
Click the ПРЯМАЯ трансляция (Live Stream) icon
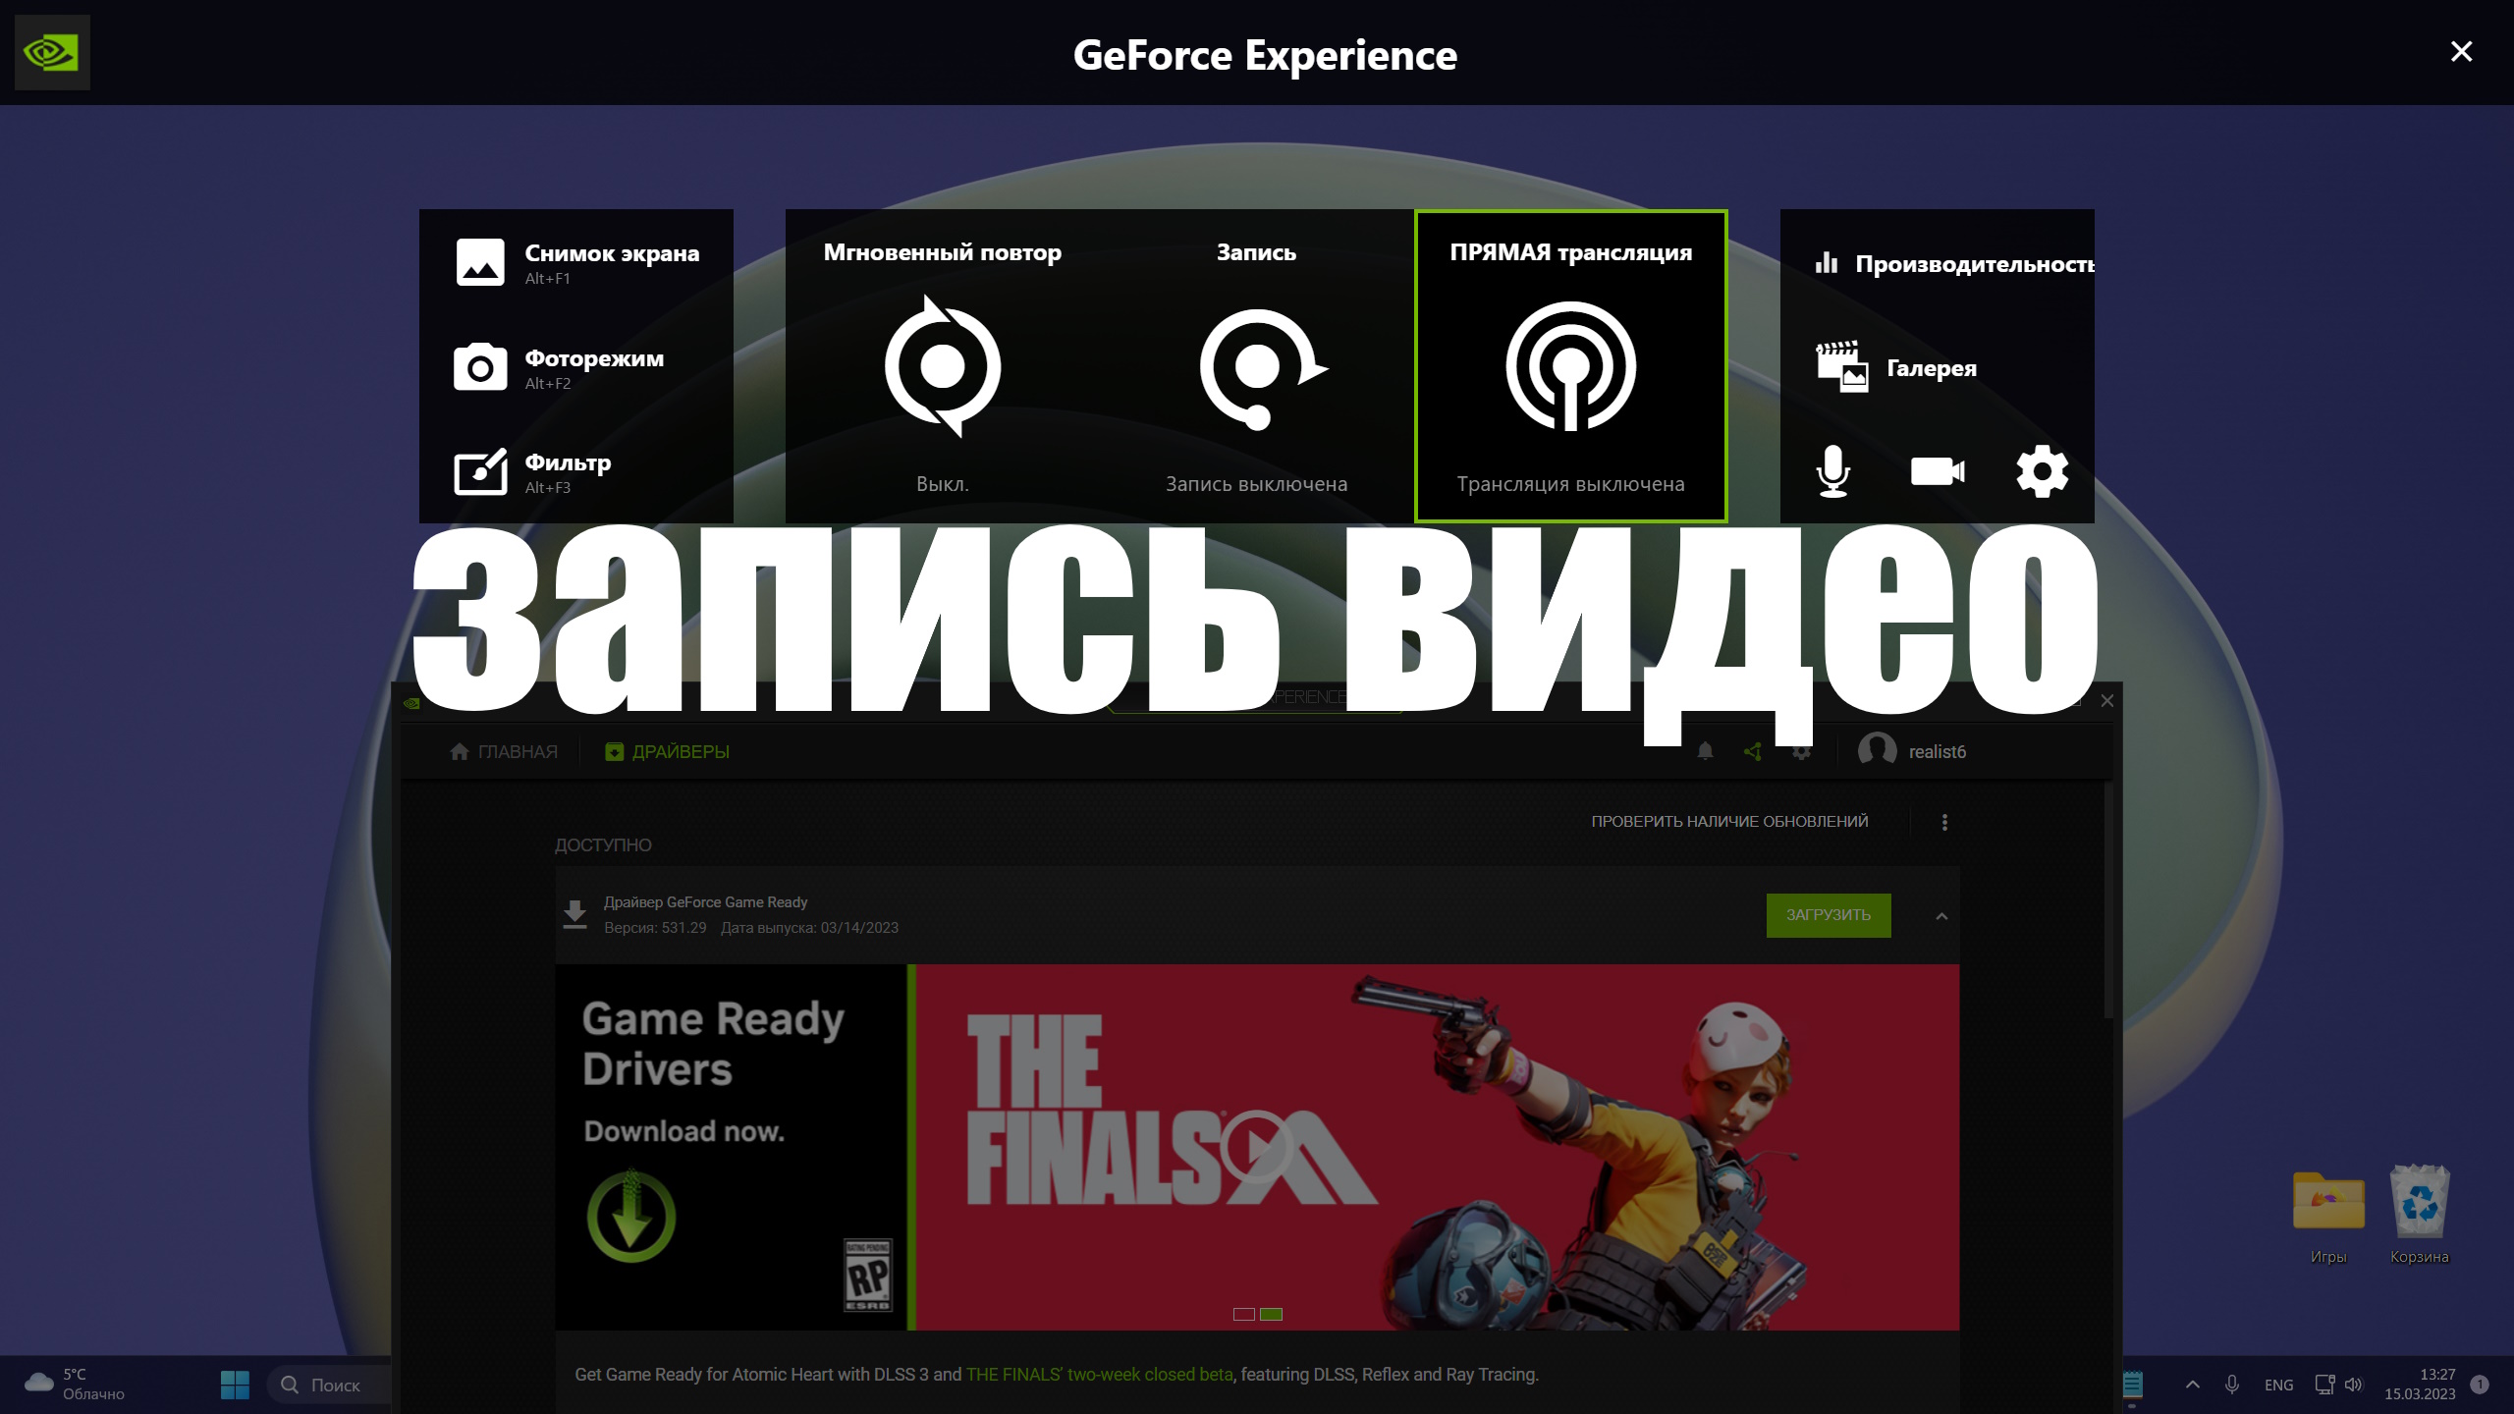(x=1569, y=362)
